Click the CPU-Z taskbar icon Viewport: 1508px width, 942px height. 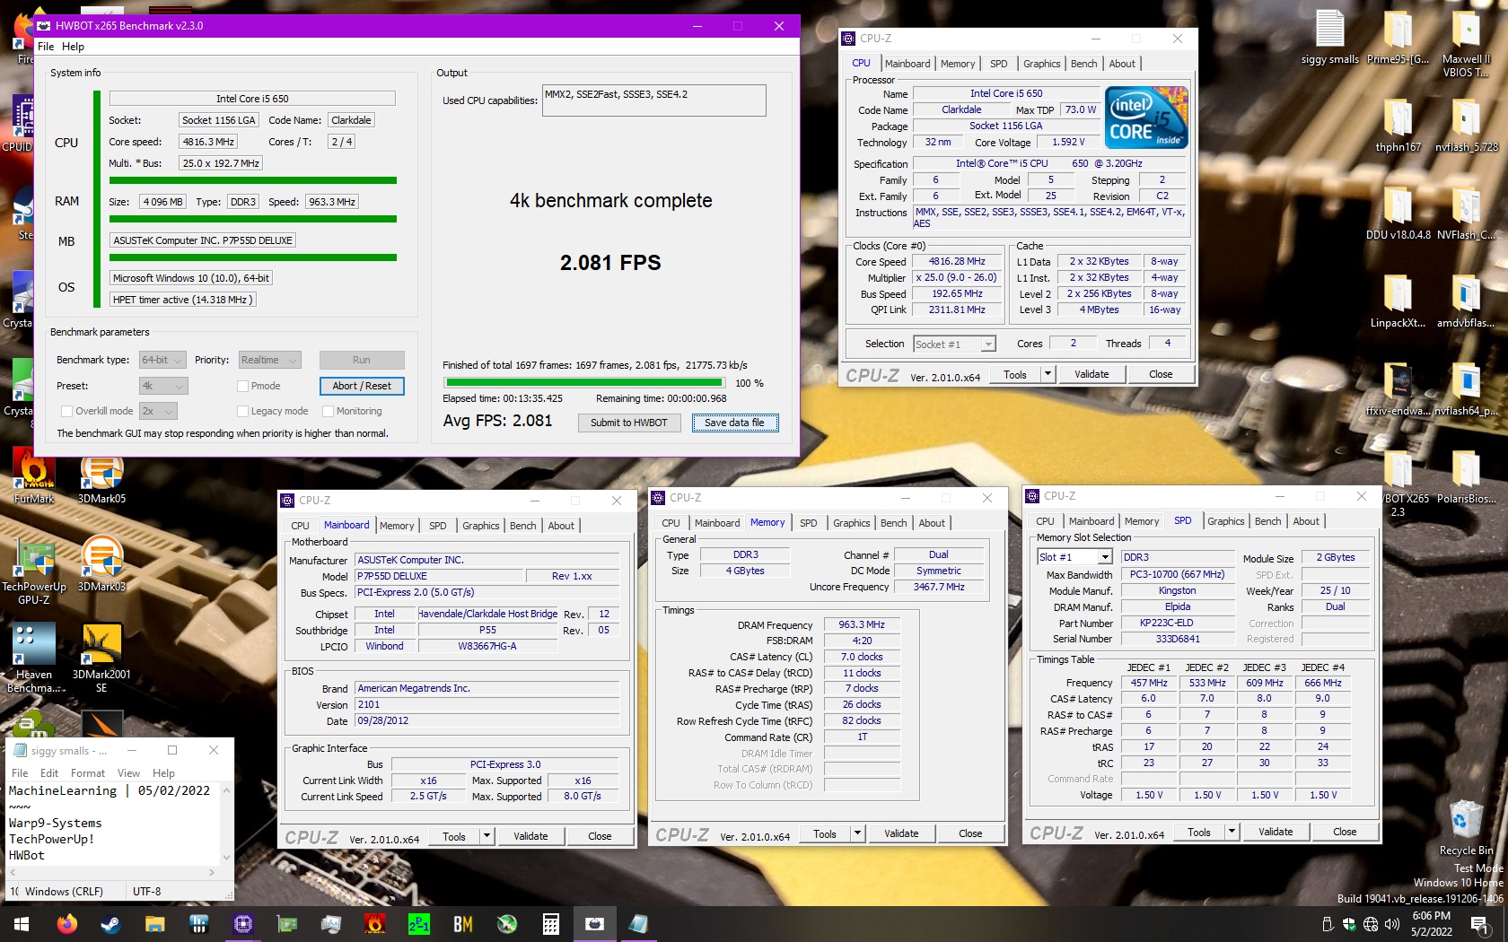point(242,924)
